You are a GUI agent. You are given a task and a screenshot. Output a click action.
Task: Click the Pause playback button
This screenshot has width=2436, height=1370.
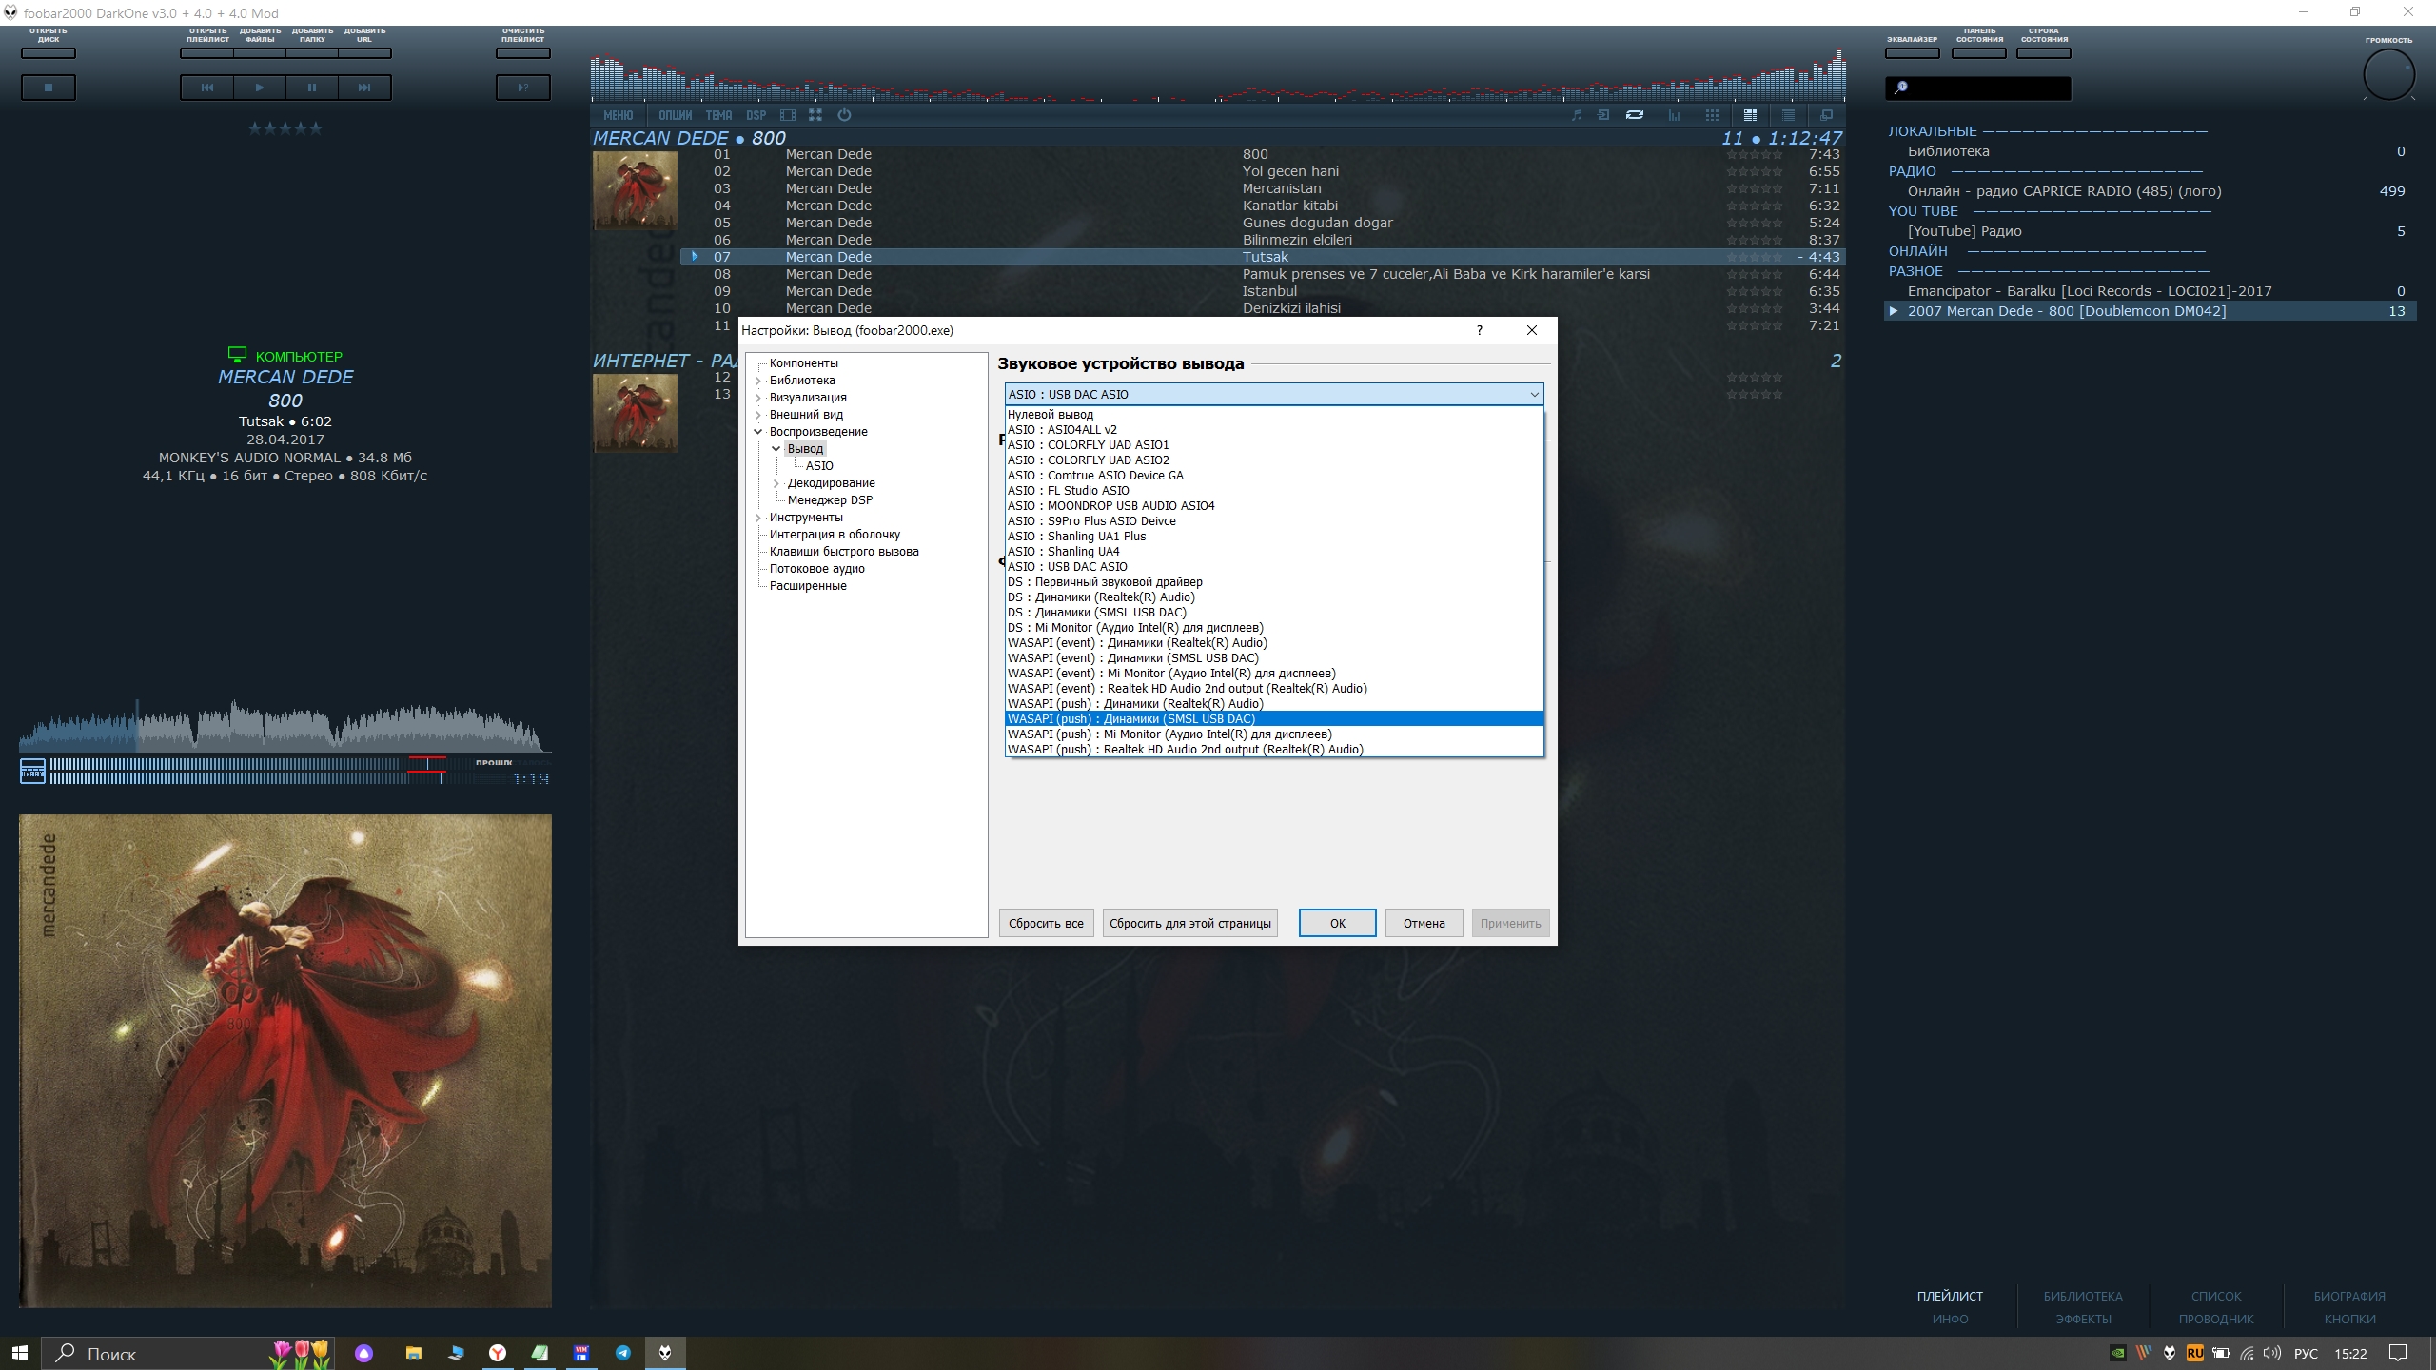tap(311, 88)
